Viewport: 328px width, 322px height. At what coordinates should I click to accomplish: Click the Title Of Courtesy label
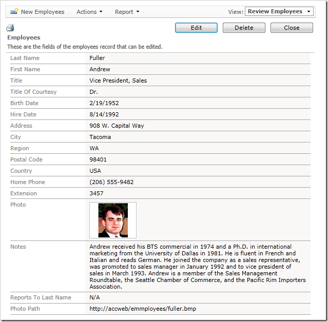(33, 92)
